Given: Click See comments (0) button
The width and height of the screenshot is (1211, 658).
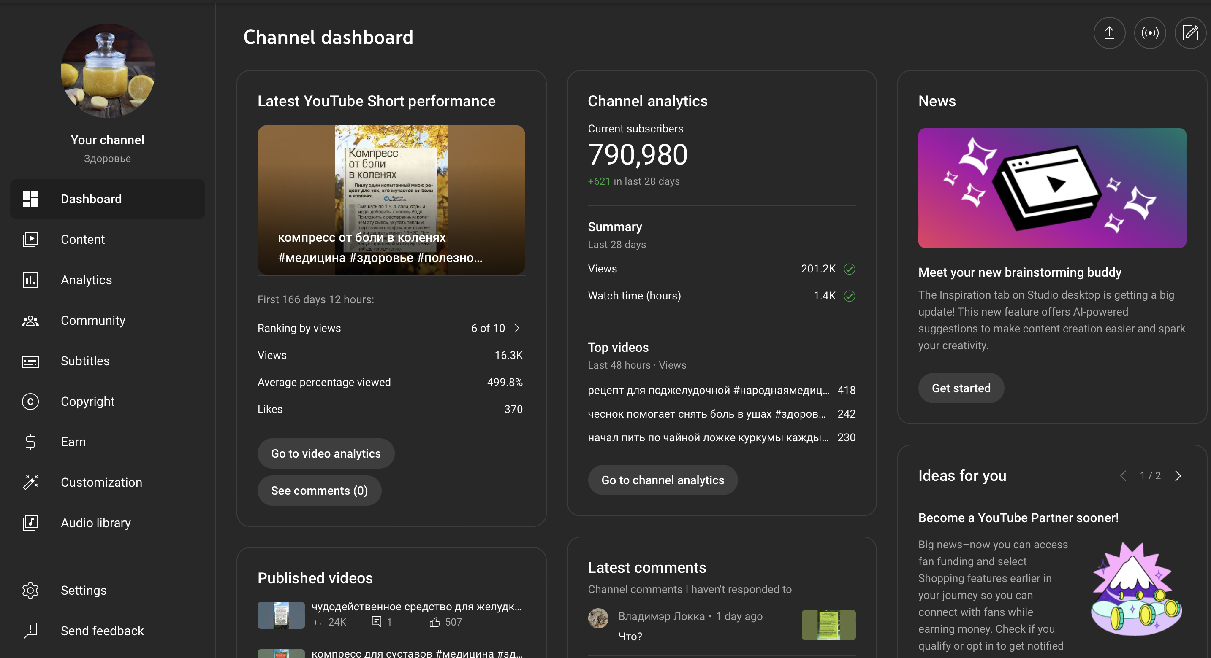Looking at the screenshot, I should [319, 491].
